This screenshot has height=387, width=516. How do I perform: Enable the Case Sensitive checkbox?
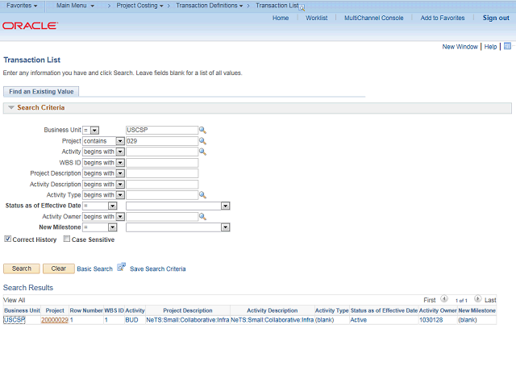[67, 239]
